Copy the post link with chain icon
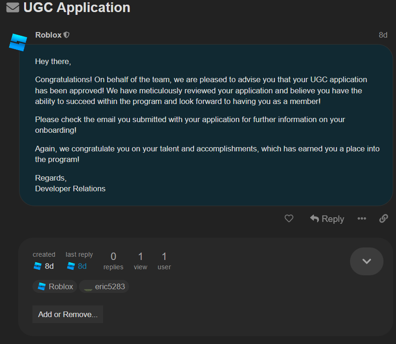Screen dimensions: 396x344 tap(383, 219)
